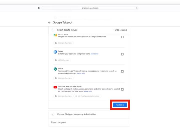180x135 pixels.
Task: Open More info link for Voice
Action: coord(81,73)
